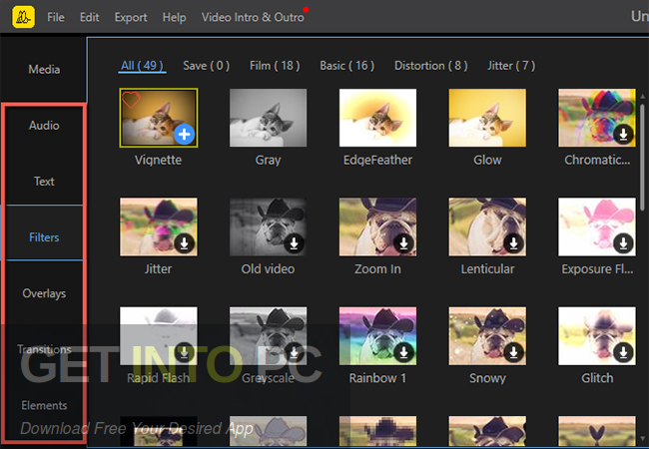Image resolution: width=649 pixels, height=449 pixels.
Task: Favorite Vignette using the heart icon
Action: pos(131,100)
